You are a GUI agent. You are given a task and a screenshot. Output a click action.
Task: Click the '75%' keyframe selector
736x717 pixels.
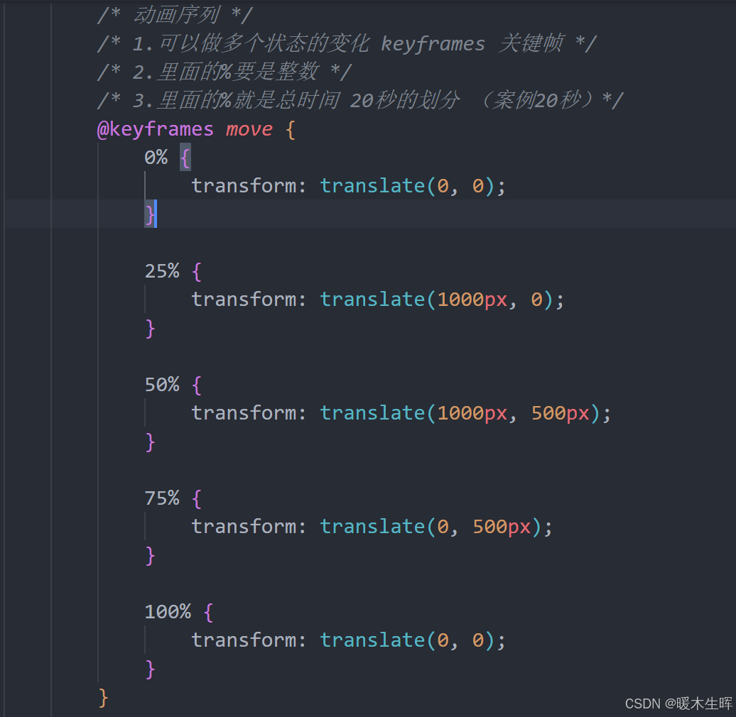[162, 498]
